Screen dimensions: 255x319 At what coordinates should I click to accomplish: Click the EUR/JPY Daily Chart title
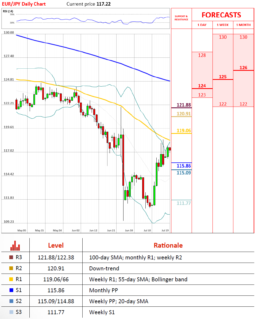[x=24, y=4]
